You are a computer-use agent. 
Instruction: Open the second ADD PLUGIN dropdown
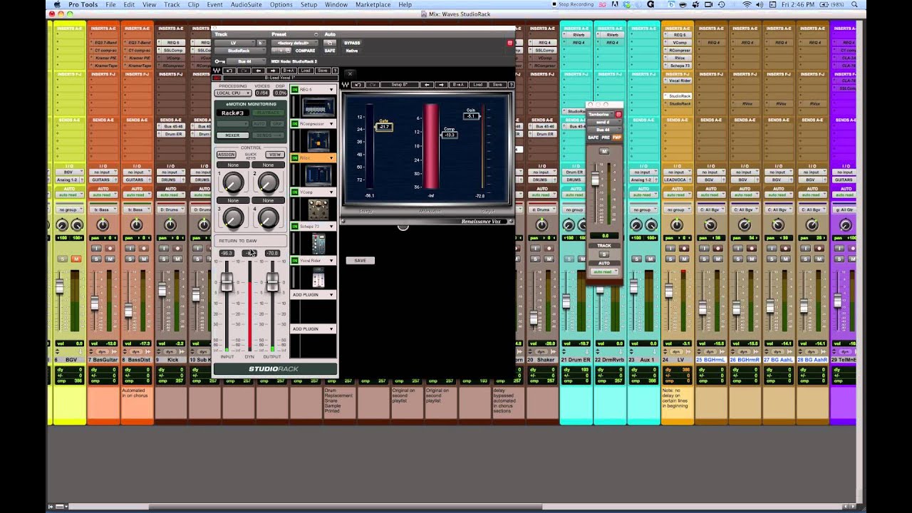click(x=331, y=328)
